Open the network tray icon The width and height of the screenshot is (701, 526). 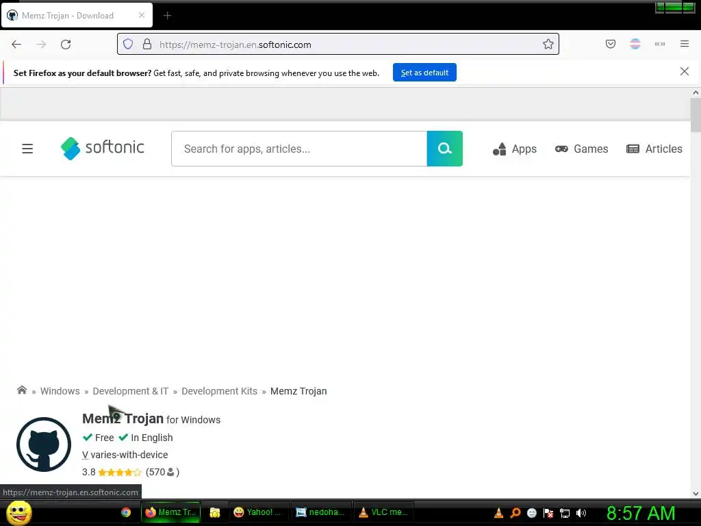pos(565,513)
